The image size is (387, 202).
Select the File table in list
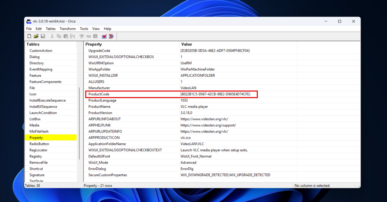tap(32, 88)
